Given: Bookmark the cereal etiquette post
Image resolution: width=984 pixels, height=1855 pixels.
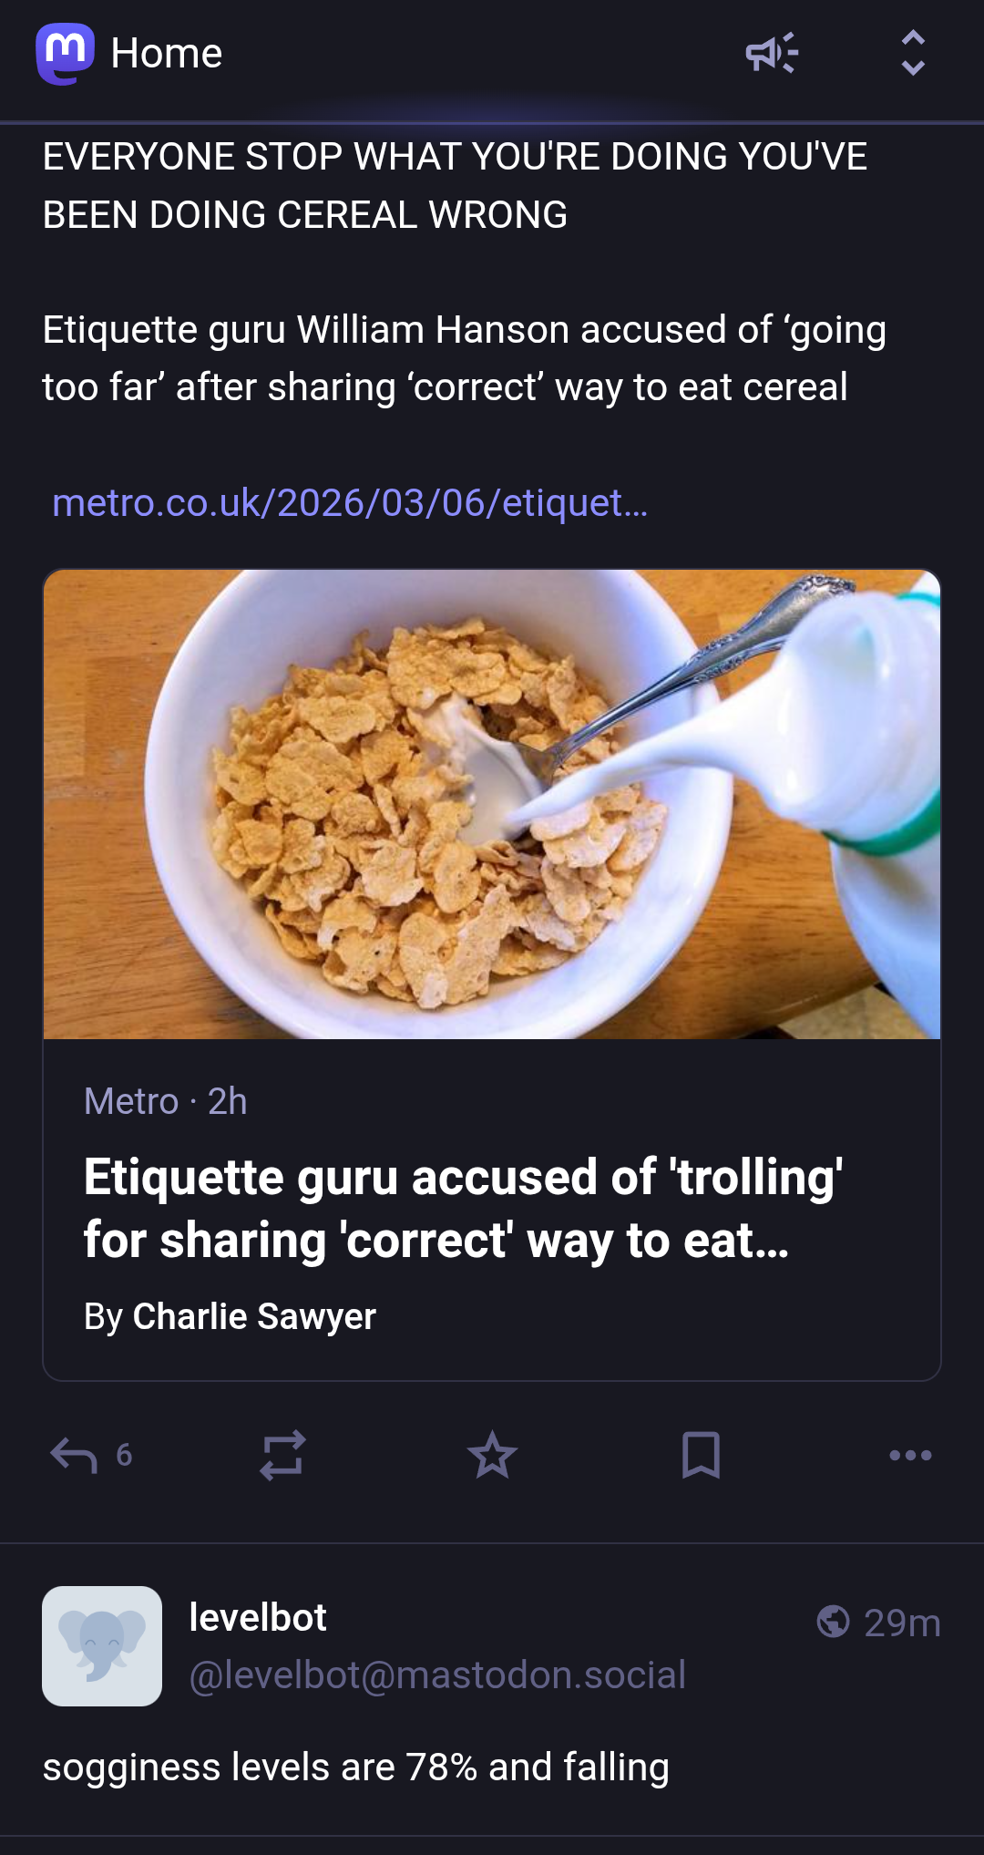Looking at the screenshot, I should click(x=701, y=1455).
